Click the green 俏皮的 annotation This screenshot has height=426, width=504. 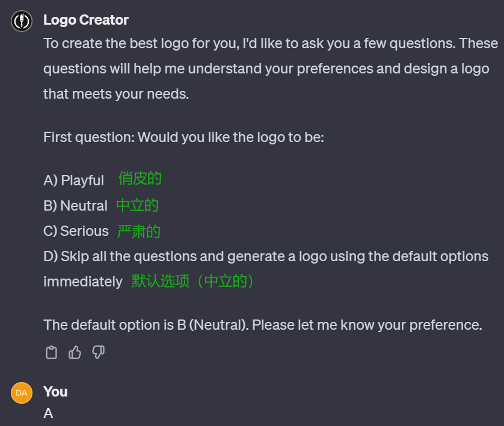tap(140, 179)
